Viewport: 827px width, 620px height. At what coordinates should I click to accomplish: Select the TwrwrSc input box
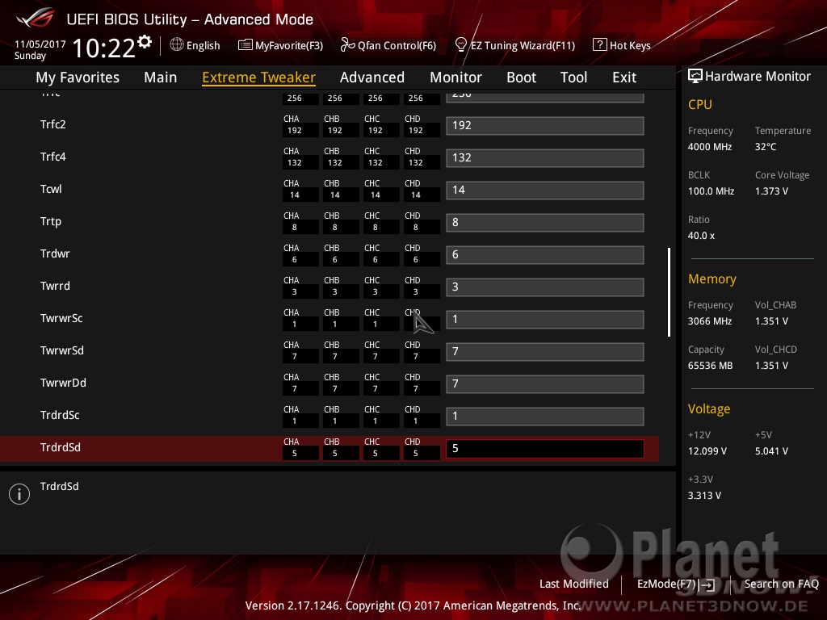point(545,319)
